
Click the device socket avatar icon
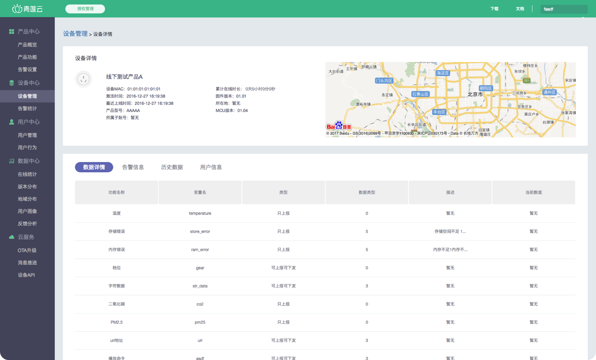(x=84, y=79)
